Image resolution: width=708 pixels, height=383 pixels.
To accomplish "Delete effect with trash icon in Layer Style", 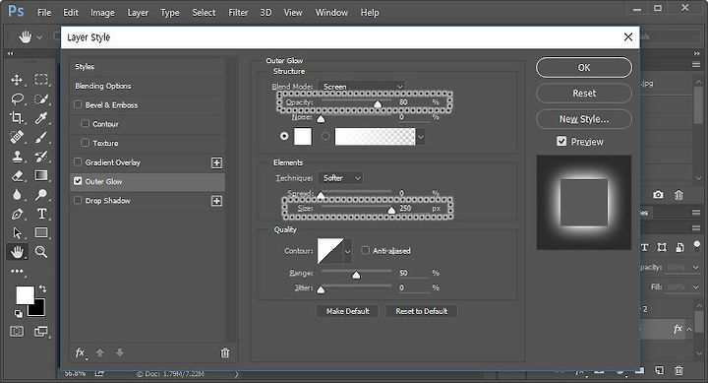I will coord(225,352).
